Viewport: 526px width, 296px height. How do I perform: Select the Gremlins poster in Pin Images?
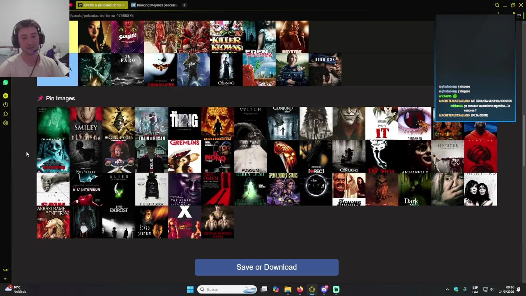(x=185, y=156)
